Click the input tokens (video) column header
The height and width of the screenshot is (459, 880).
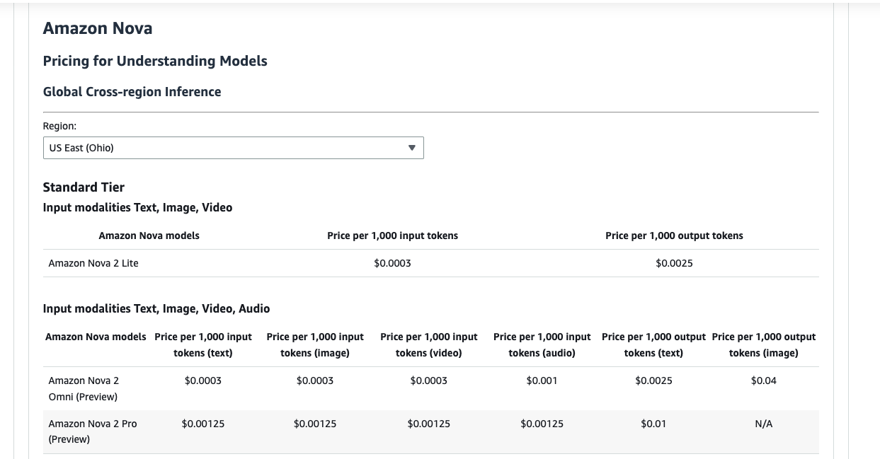[x=428, y=344]
